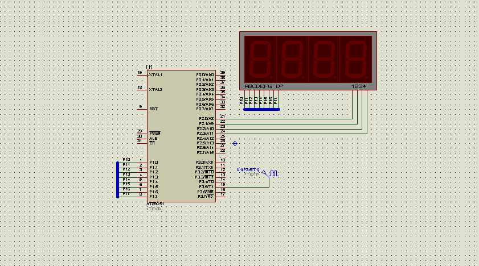479x266 pixels.
Task: Click the P2.1/A9 pin label
Action: click(x=207, y=124)
